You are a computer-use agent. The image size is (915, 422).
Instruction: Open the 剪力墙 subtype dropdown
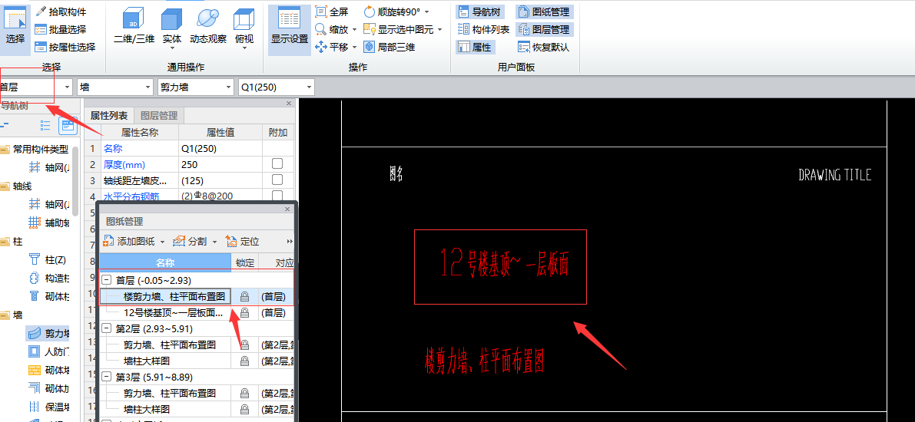pos(228,87)
